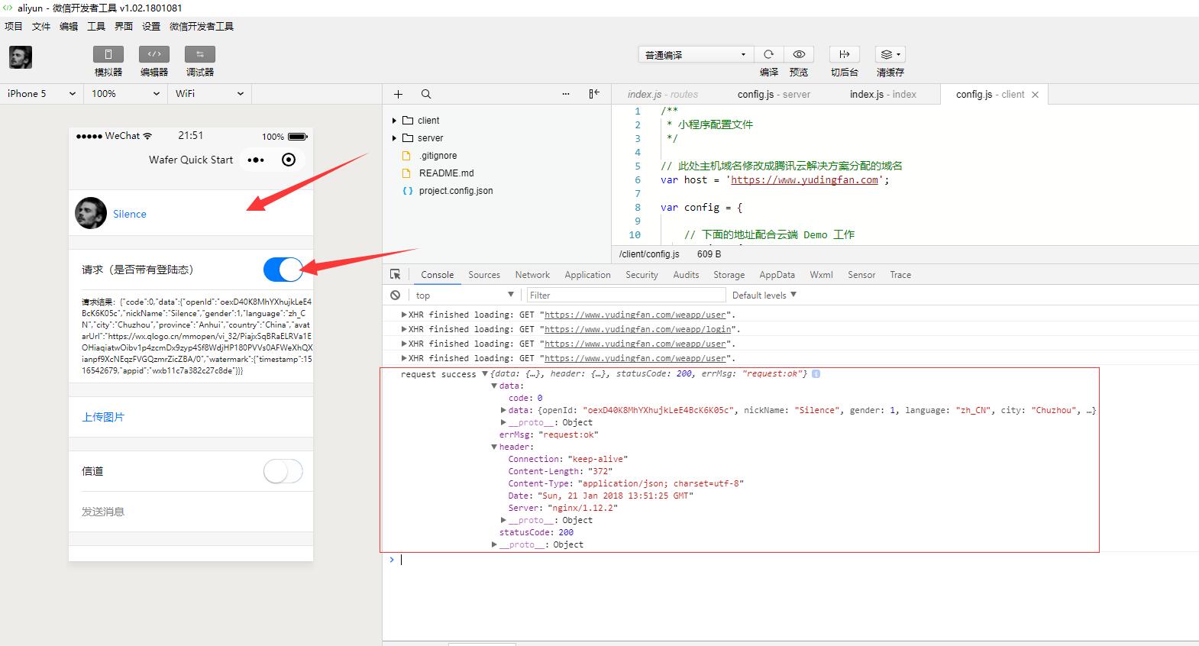Image resolution: width=1199 pixels, height=646 pixels.
Task: Open the Default levels dropdown
Action: click(764, 295)
